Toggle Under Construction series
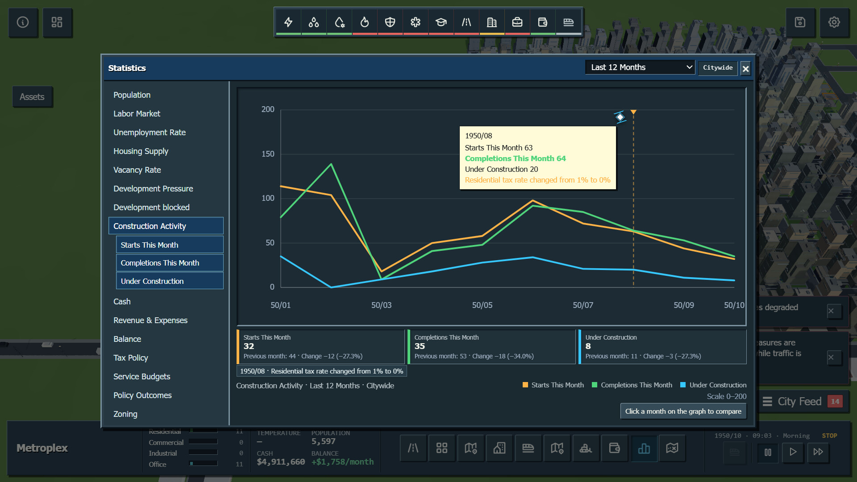 pyautogui.click(x=170, y=281)
